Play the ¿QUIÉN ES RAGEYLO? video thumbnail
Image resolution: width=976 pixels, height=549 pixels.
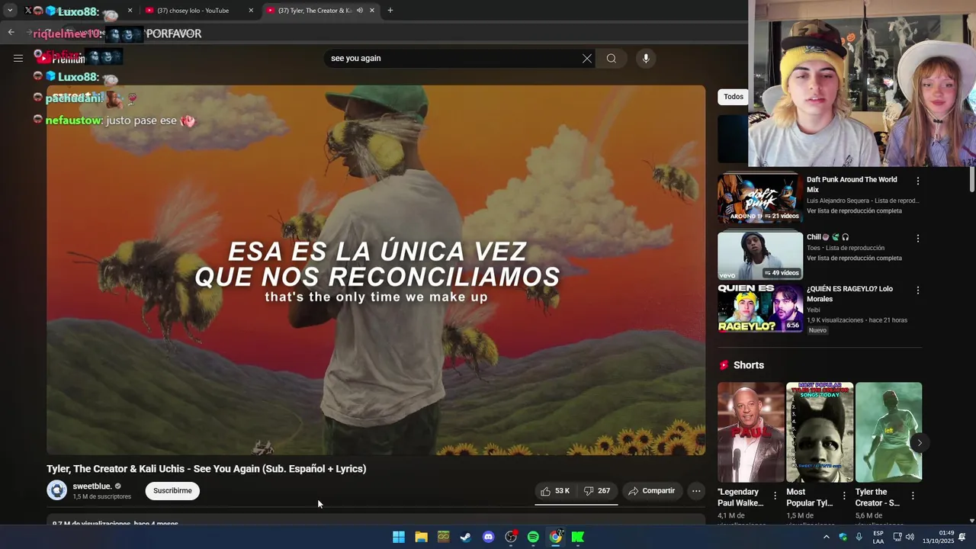[760, 308]
